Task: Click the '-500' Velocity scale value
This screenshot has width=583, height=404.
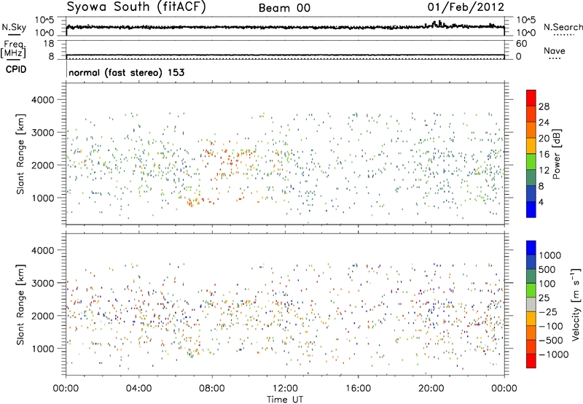Action: [551, 340]
